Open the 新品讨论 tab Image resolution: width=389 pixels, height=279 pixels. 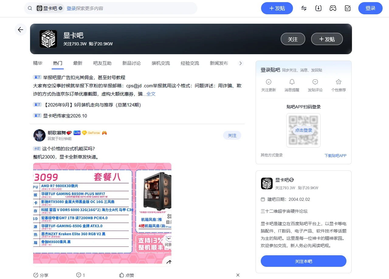click(x=132, y=63)
